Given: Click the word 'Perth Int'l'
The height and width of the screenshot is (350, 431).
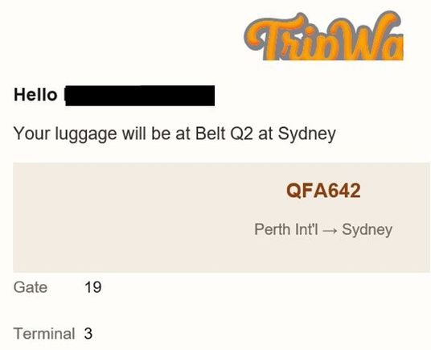Looking at the screenshot, I should click(286, 229).
